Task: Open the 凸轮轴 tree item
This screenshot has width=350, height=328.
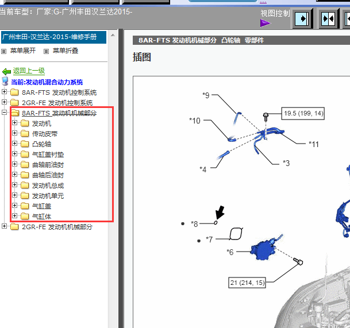Action: pyautogui.click(x=41, y=144)
